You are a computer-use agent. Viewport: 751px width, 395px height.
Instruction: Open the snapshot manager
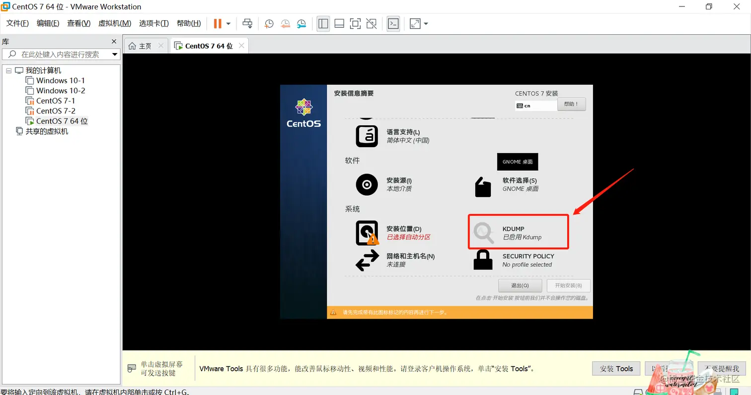(301, 23)
